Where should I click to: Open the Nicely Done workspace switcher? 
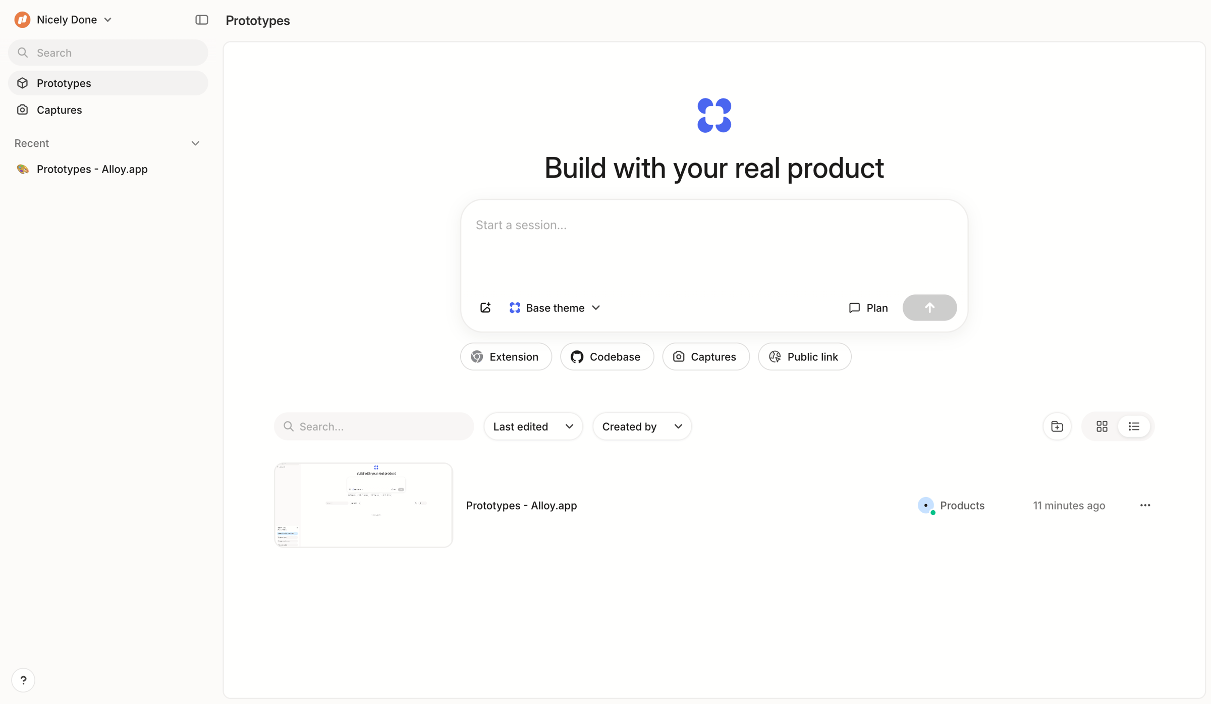(x=64, y=20)
